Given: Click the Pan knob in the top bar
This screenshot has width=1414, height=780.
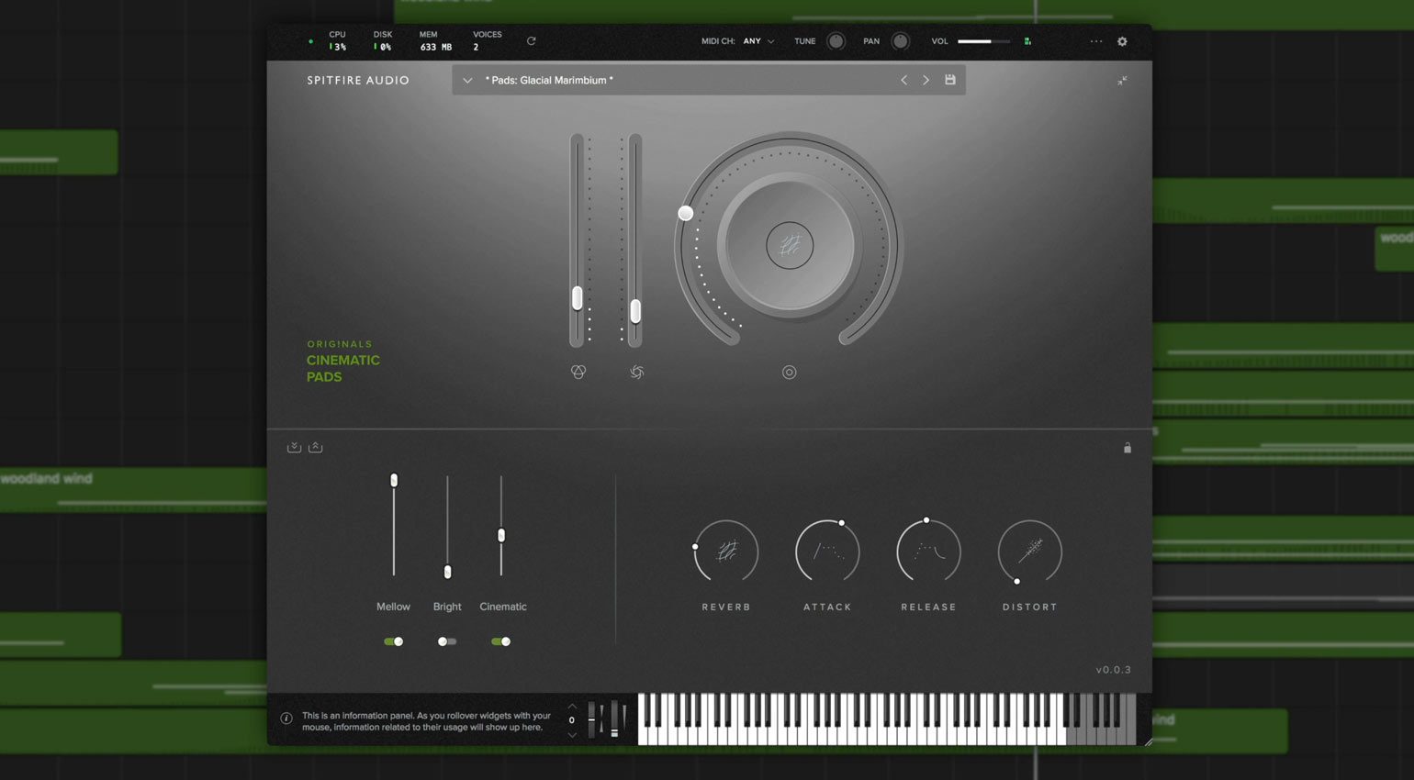Looking at the screenshot, I should click(x=900, y=41).
